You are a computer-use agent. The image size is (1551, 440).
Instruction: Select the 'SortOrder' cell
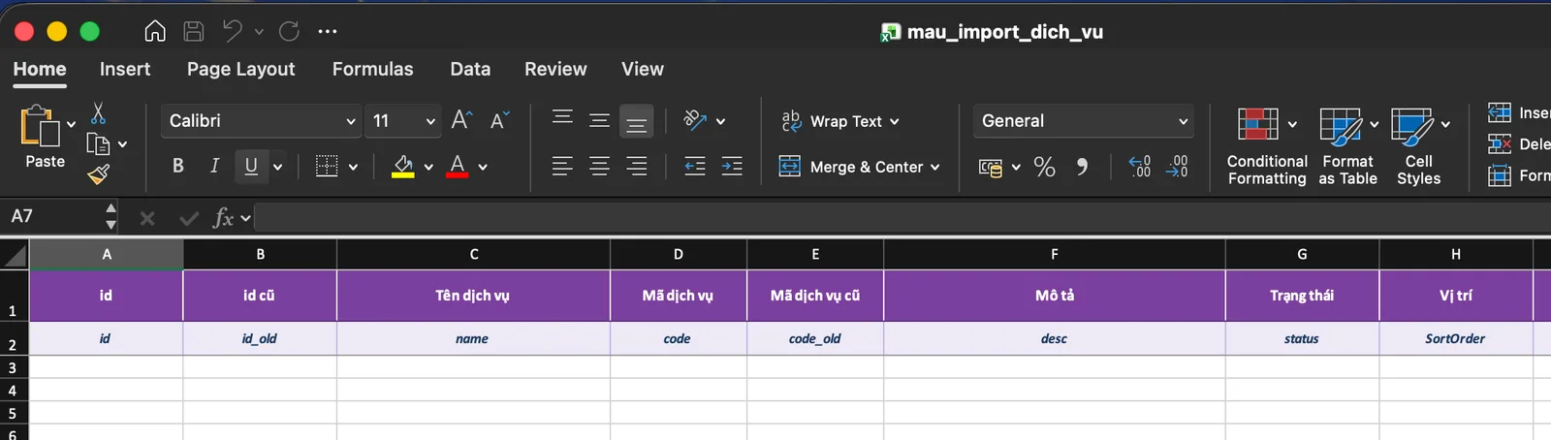[x=1456, y=338]
